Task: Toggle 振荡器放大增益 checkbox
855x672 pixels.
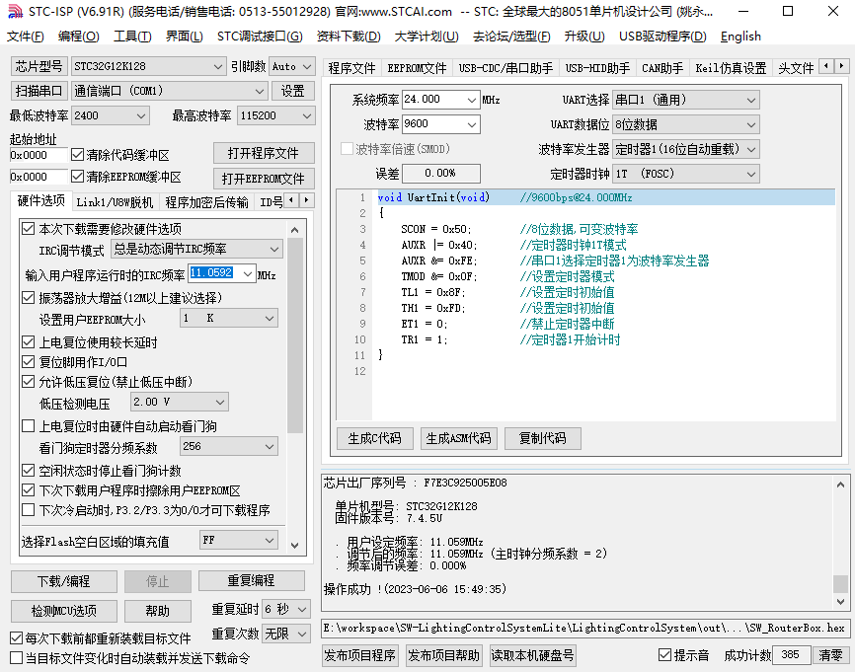Action: (x=28, y=298)
